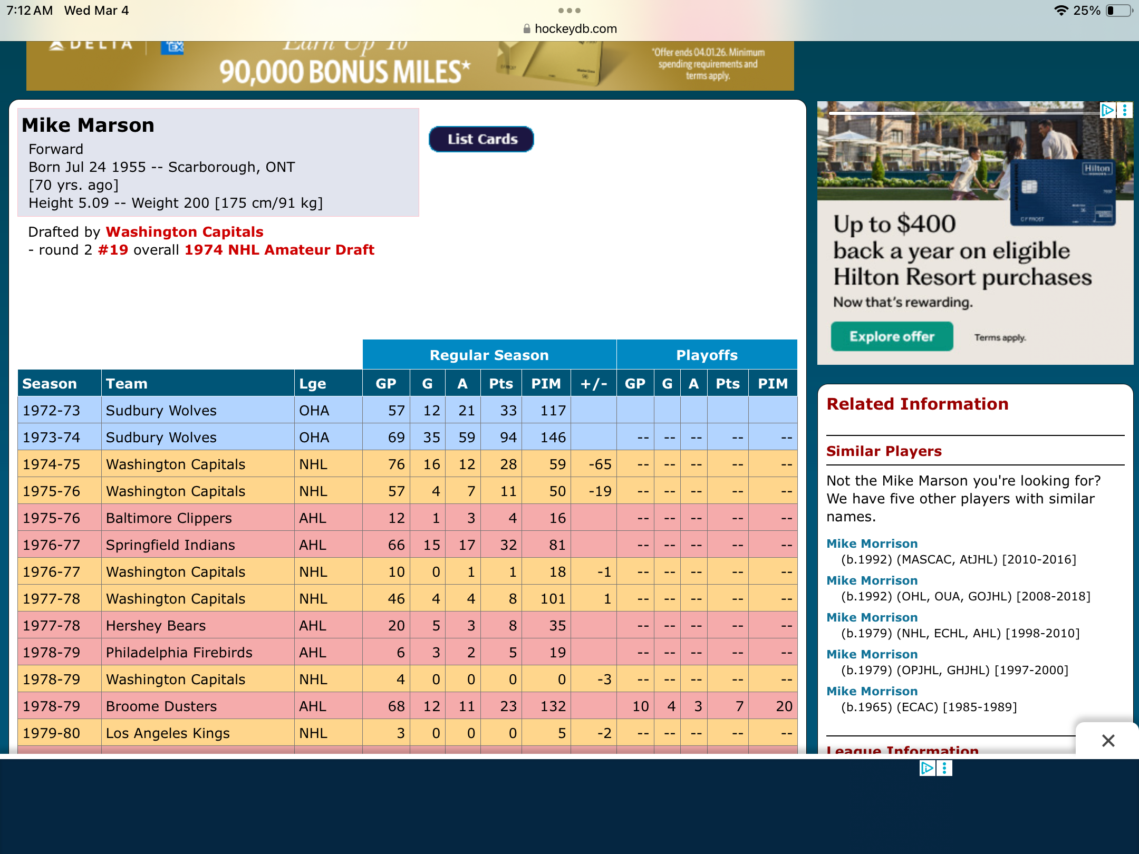
Task: Tap the Season column header
Action: 50,384
